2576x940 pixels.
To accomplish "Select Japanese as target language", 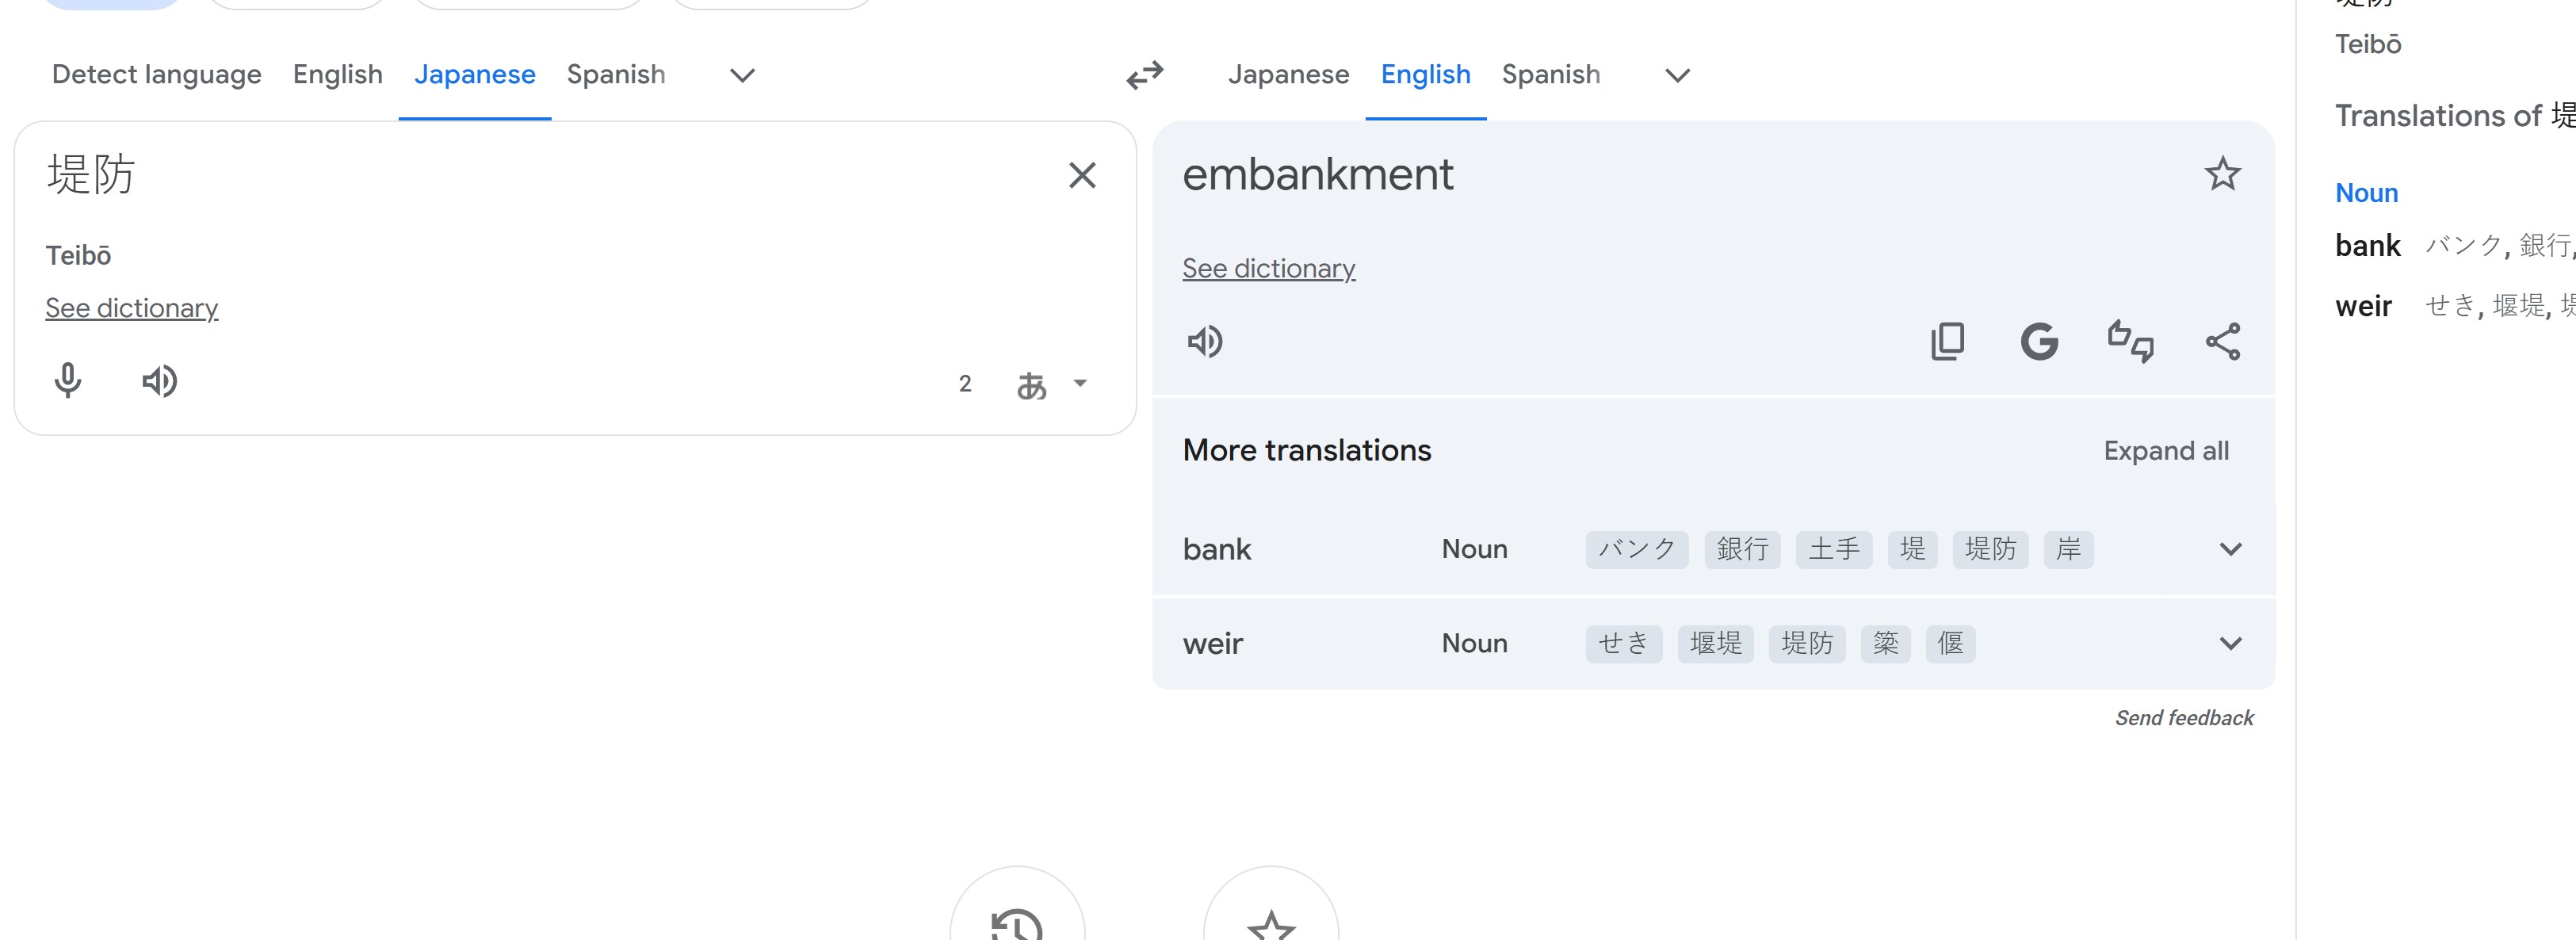I will pyautogui.click(x=1289, y=75).
